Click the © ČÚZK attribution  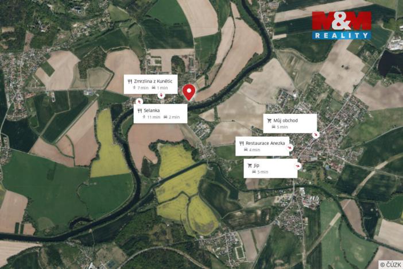[x=391, y=264]
